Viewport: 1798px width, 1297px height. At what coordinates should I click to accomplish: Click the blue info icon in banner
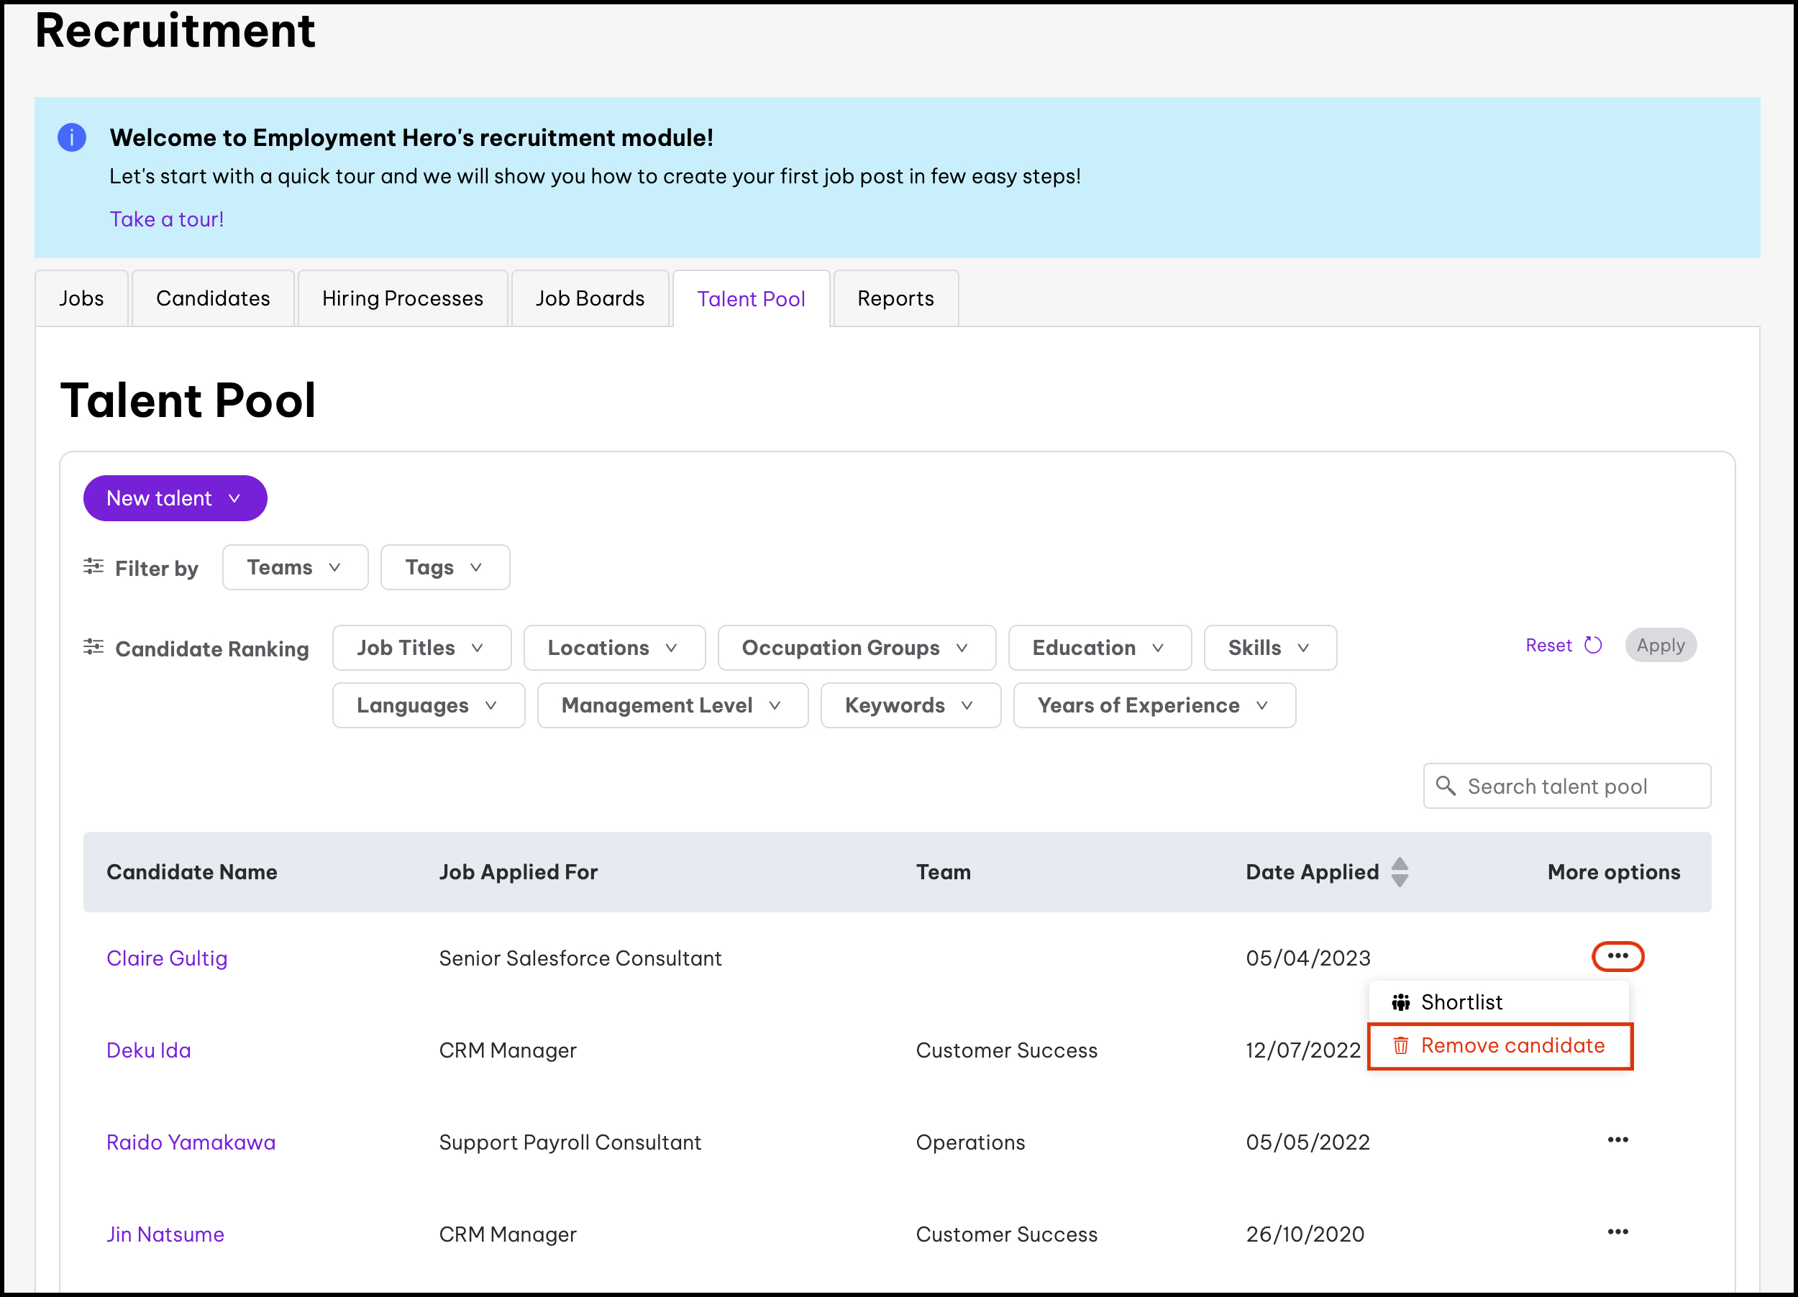pyautogui.click(x=71, y=138)
